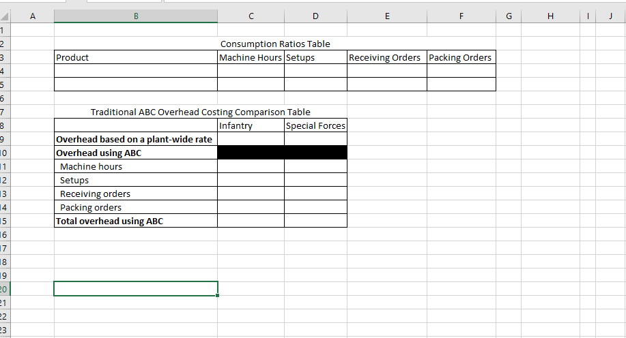This screenshot has height=338, width=626.
Task: Click the Special Forces cell for plant-wide rate
Action: tap(315, 139)
